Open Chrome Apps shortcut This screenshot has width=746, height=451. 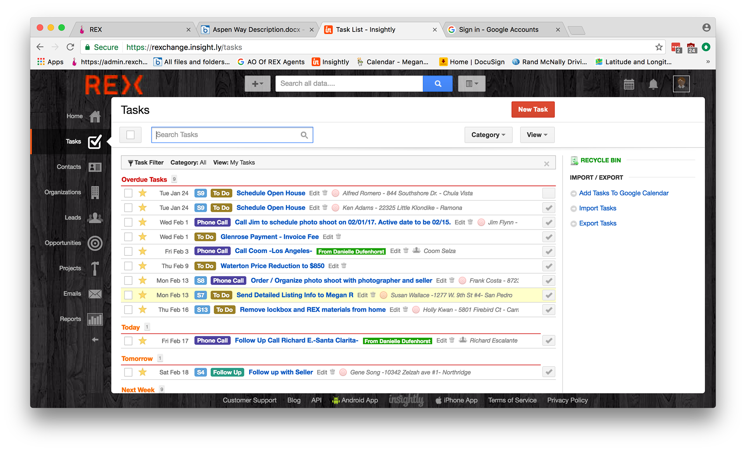[x=51, y=62]
